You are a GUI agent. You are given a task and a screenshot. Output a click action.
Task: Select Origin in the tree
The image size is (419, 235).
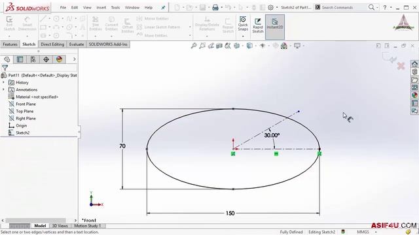pos(21,125)
